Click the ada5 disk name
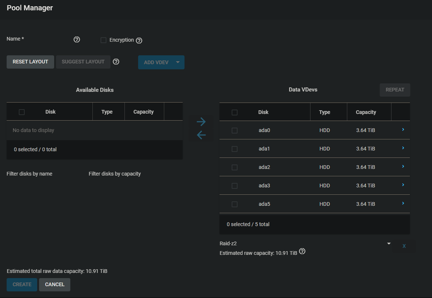Viewport: 432px width, 298px height. point(264,204)
